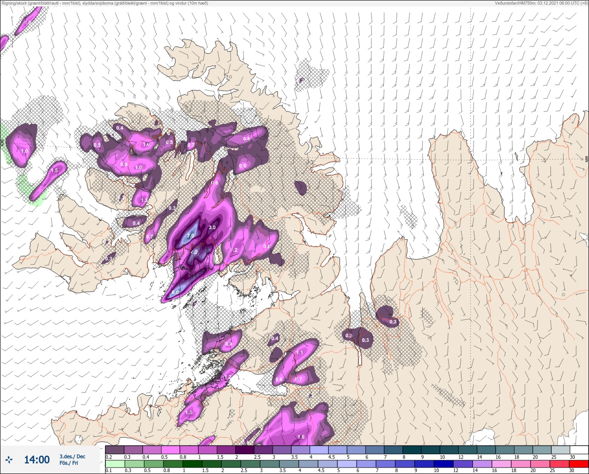Pick the pale green first rain scale swatch
The width and height of the screenshot is (589, 474).
115,464
